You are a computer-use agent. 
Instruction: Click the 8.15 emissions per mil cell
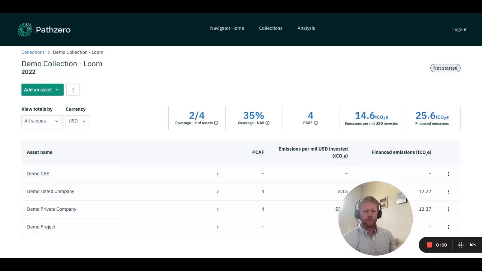click(x=343, y=192)
